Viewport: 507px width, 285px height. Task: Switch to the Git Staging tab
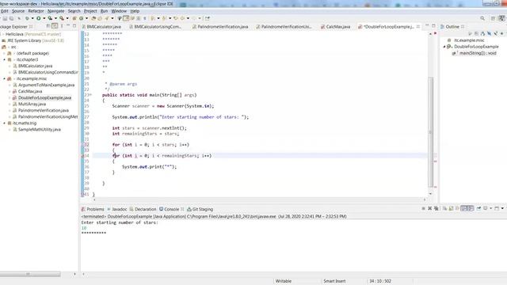coord(200,209)
